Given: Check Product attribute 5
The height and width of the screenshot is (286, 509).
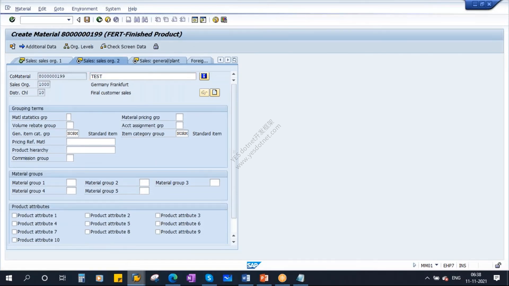Looking at the screenshot, I should click(87, 224).
